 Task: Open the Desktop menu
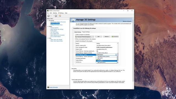pyautogui.click(x=55, y=13)
